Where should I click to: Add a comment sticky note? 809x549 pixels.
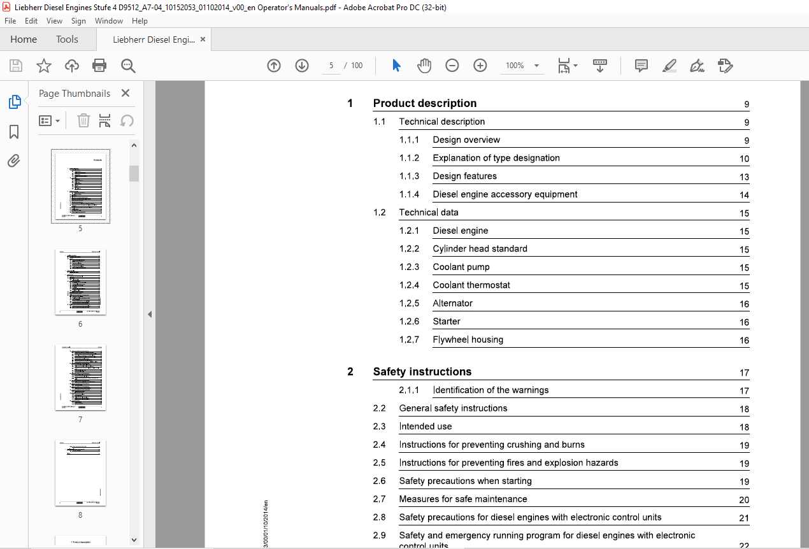coord(641,66)
